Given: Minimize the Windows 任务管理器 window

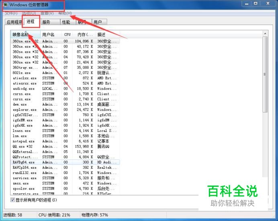Looking at the screenshot, I should [247, 4].
